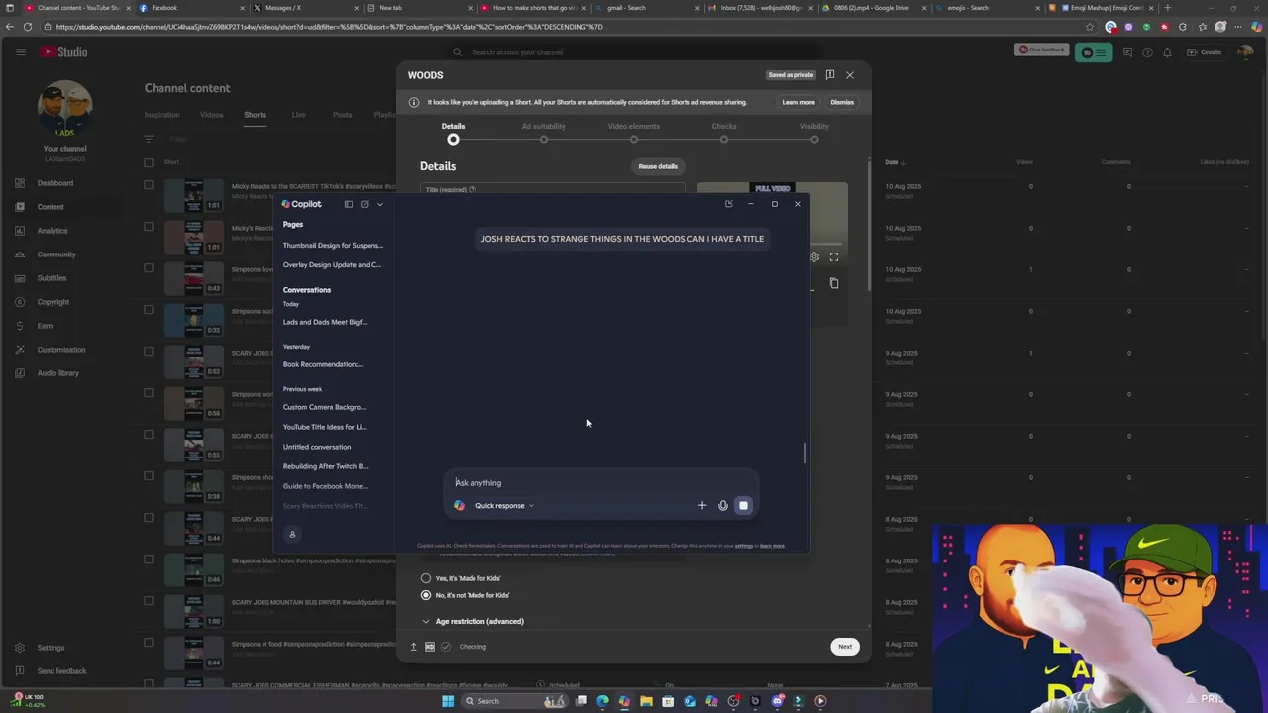
Task: Open Studio notifications bell icon
Action: tap(1167, 52)
